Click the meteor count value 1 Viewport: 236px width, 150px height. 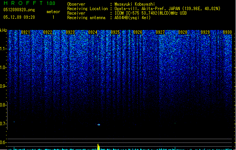(x=53, y=17)
